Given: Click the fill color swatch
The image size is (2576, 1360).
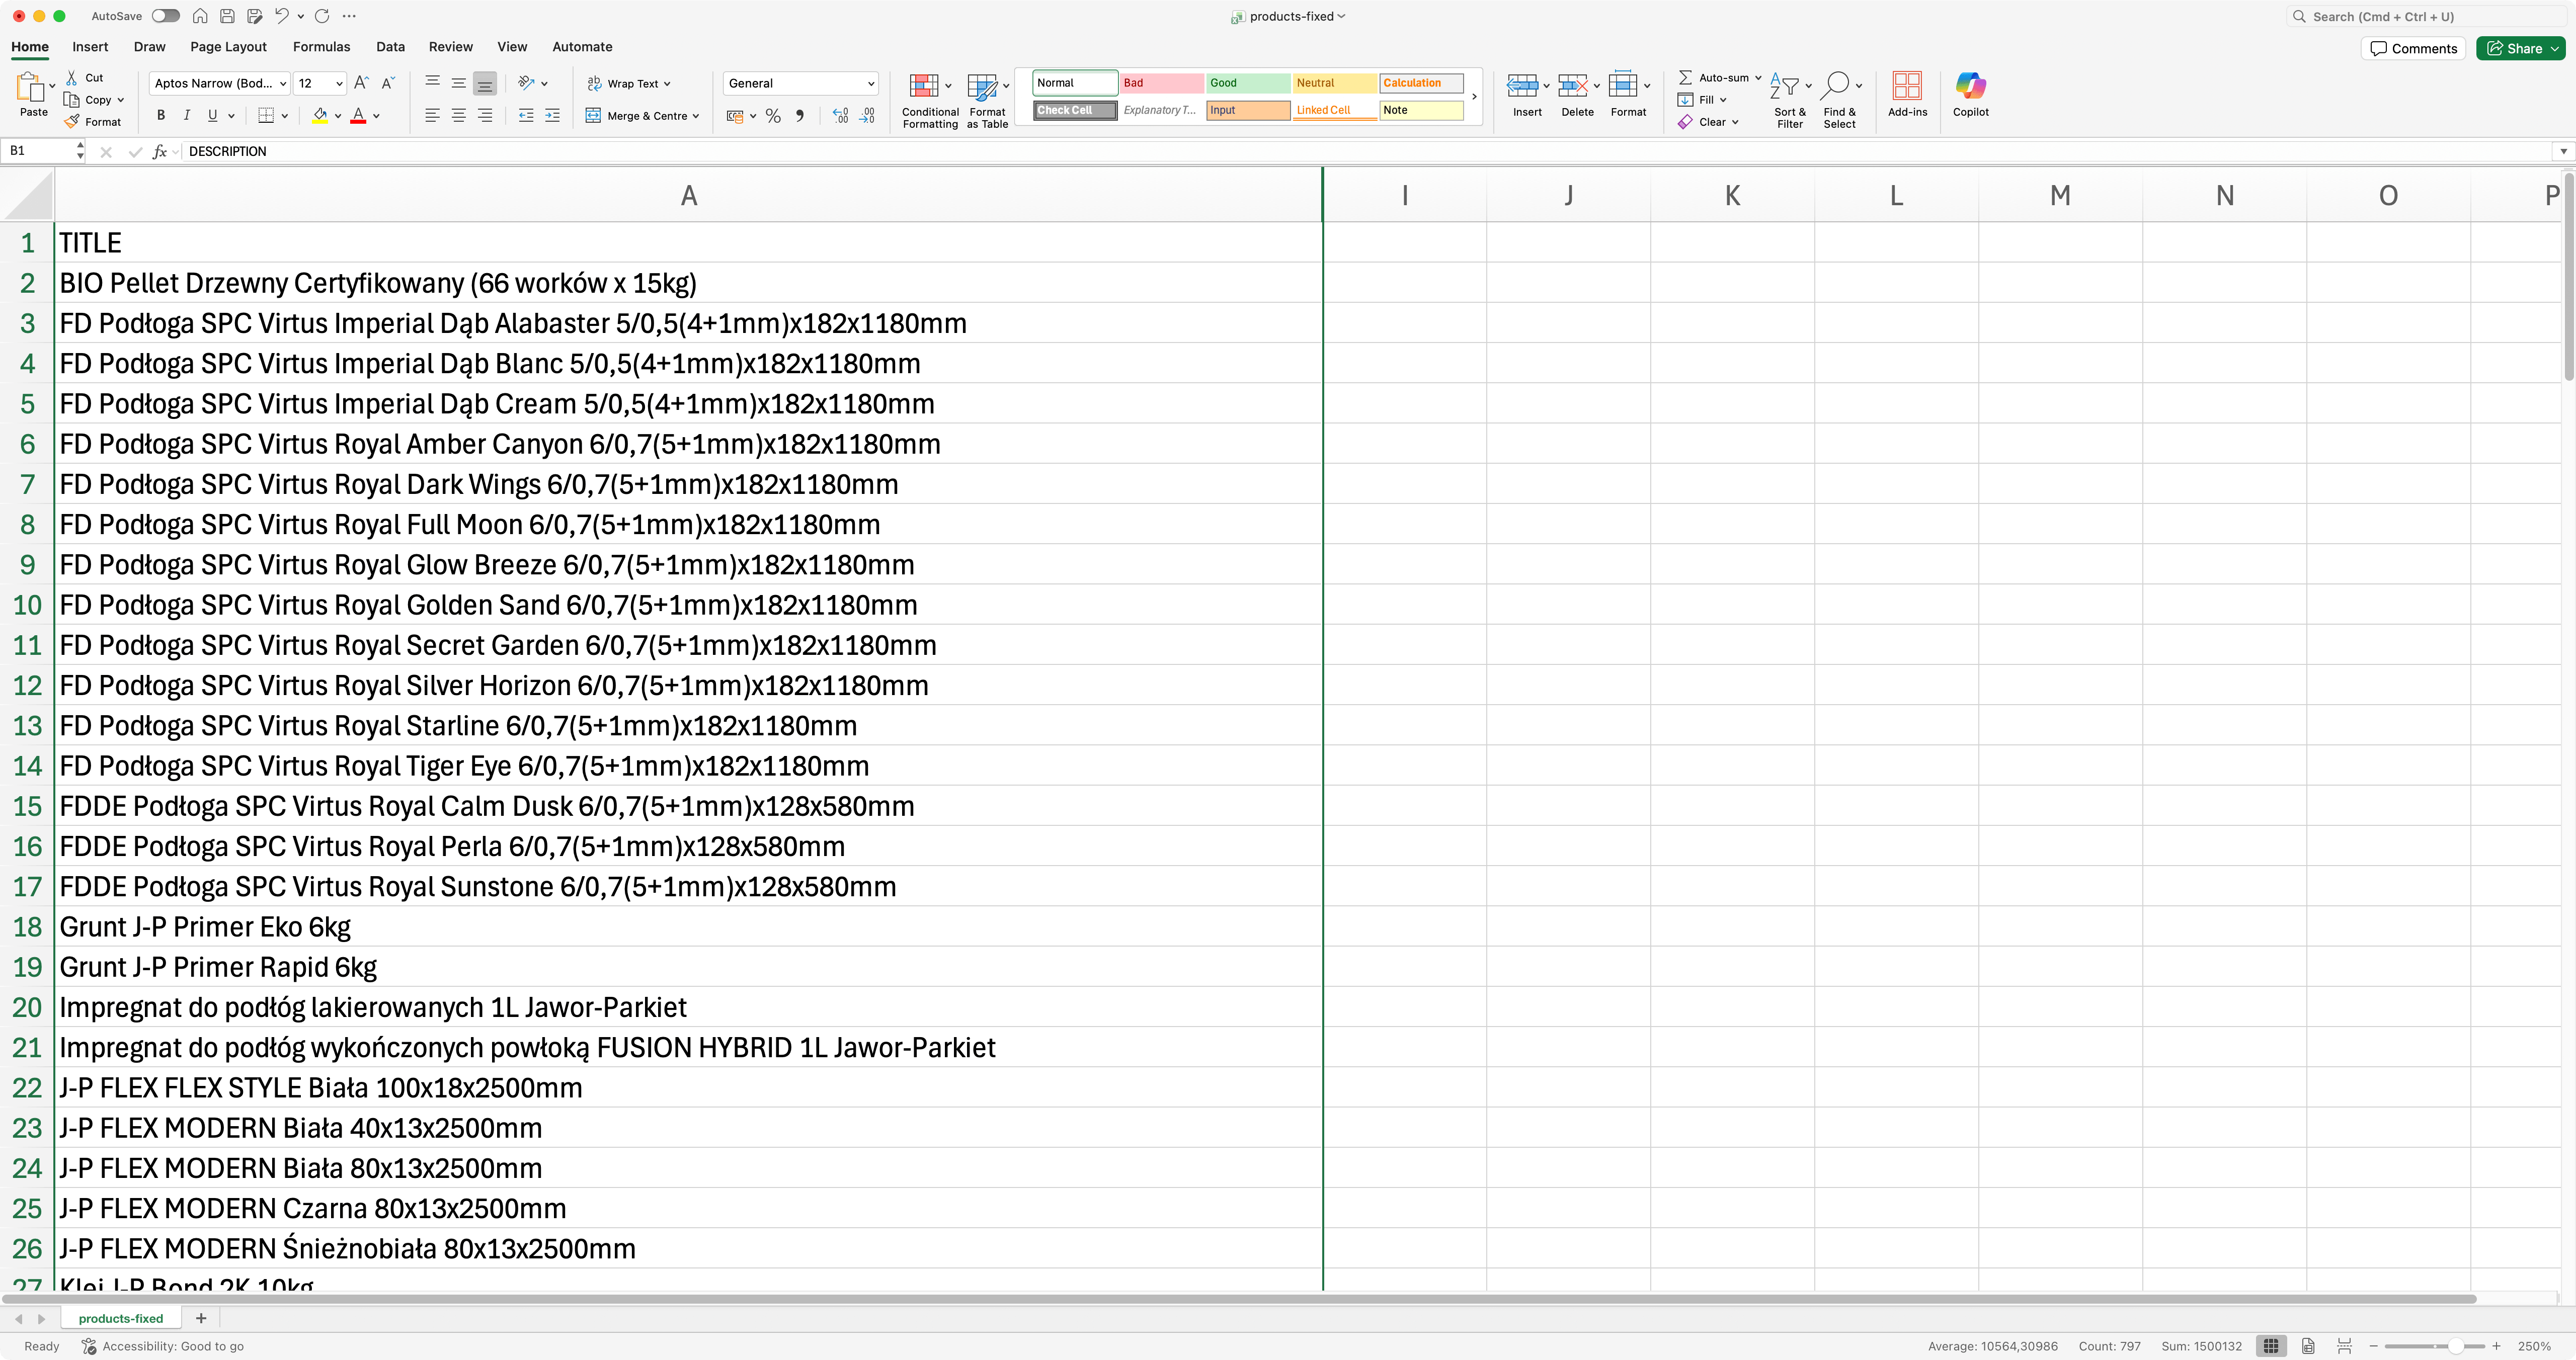Looking at the screenshot, I should pos(319,116).
